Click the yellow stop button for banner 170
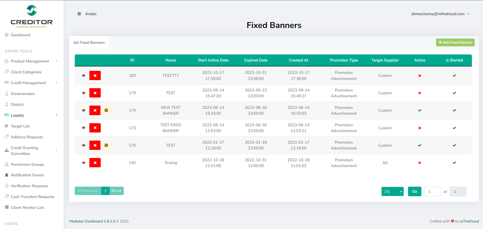Image resolution: width=483 pixels, height=229 pixels. click(x=106, y=145)
